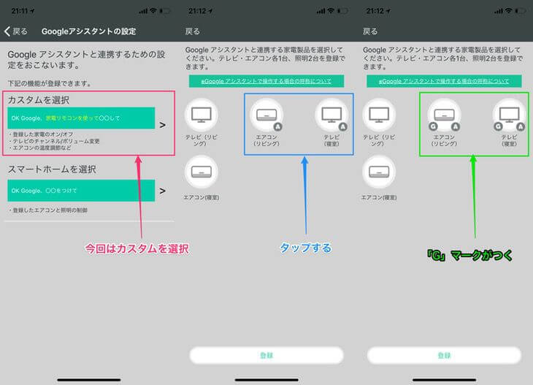The height and width of the screenshot is (385, 533).
Task: Click the Googleアシスタントの設定 title text
Action: click(x=89, y=31)
